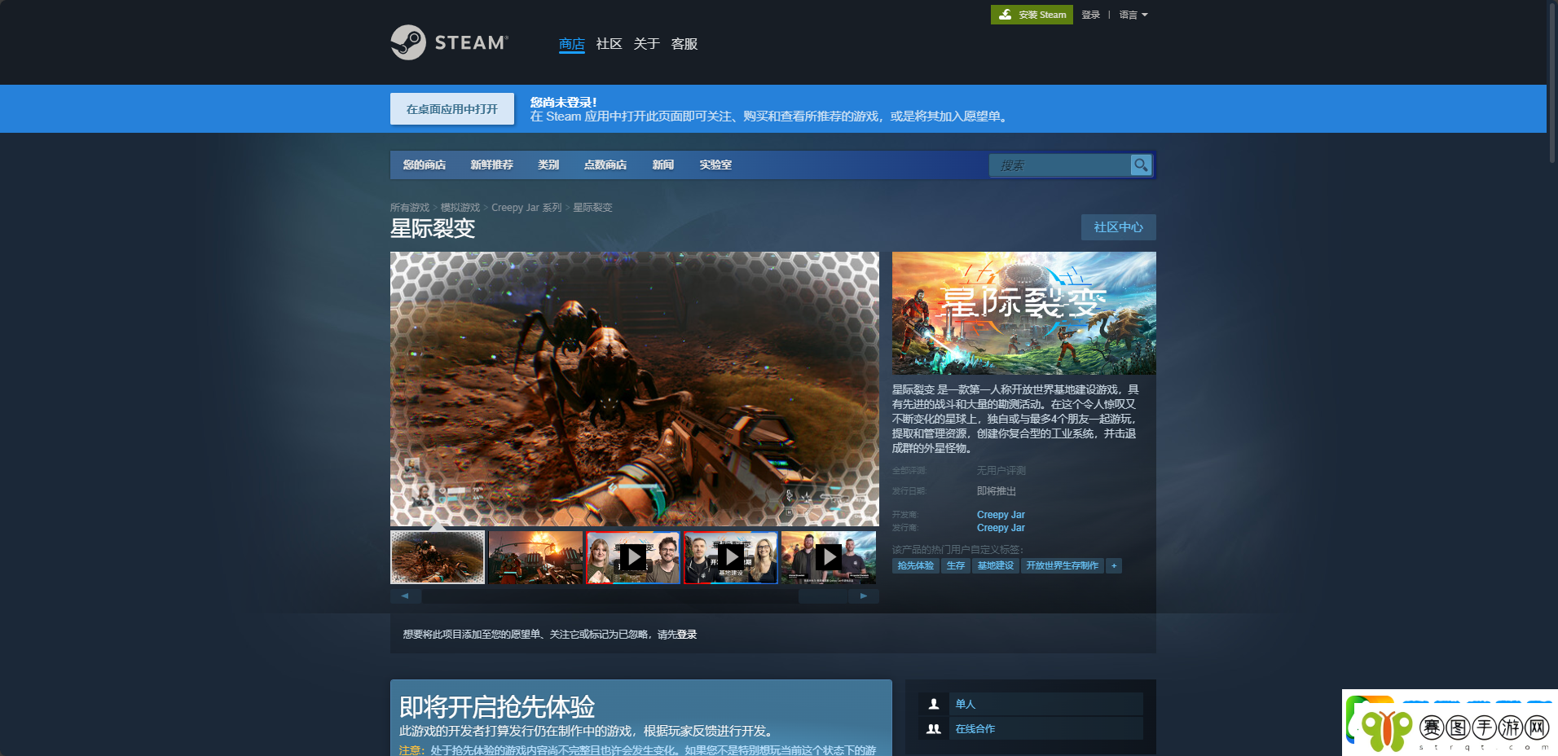Click the plus icon to add tag
This screenshot has width=1558, height=756.
1114,565
